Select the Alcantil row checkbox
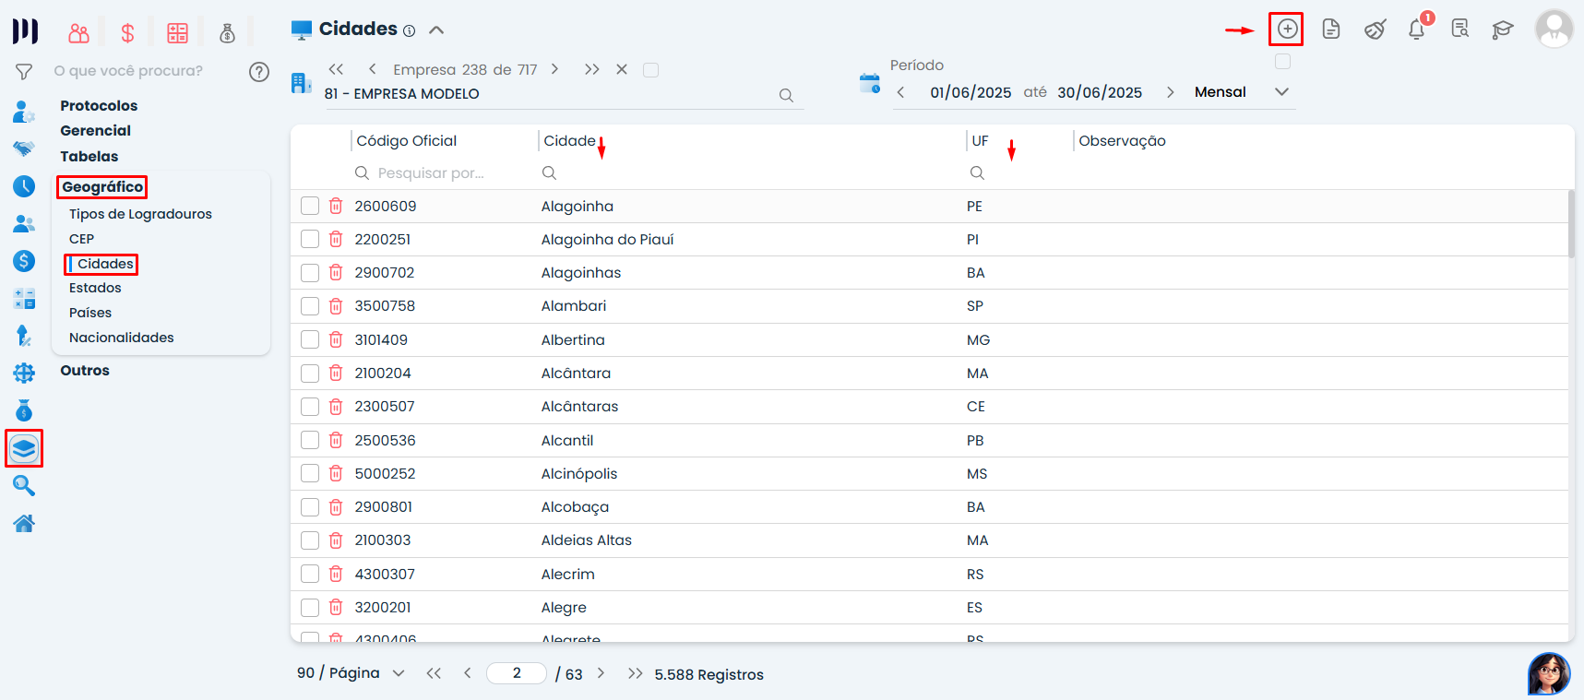Image resolution: width=1584 pixels, height=700 pixels. pyautogui.click(x=310, y=440)
